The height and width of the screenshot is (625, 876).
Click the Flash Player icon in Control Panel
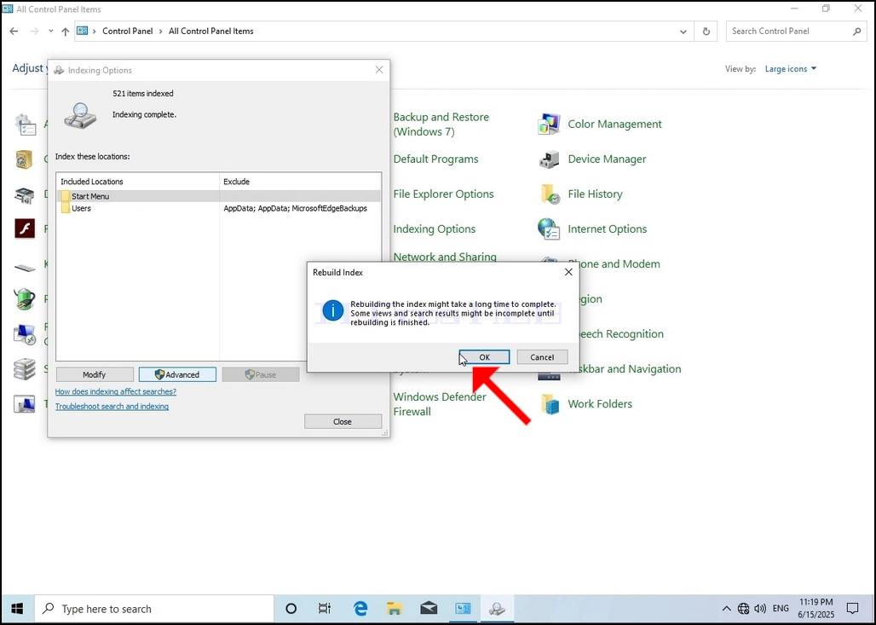(25, 229)
